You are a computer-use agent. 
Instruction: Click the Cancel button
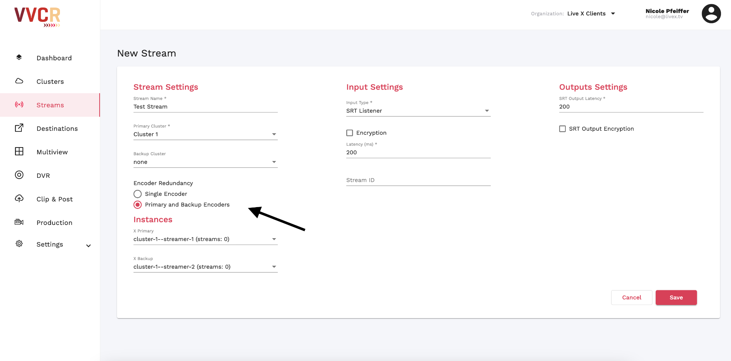click(x=631, y=297)
